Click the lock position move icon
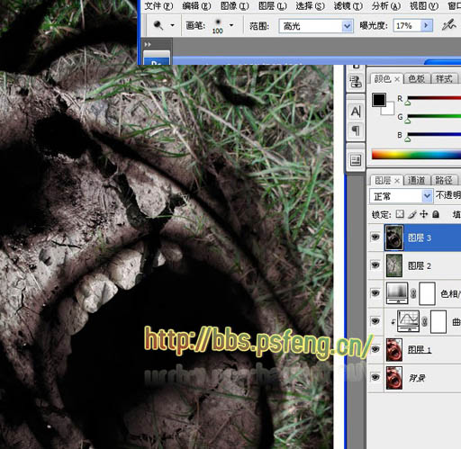Image resolution: width=461 pixels, height=449 pixels. [x=423, y=214]
